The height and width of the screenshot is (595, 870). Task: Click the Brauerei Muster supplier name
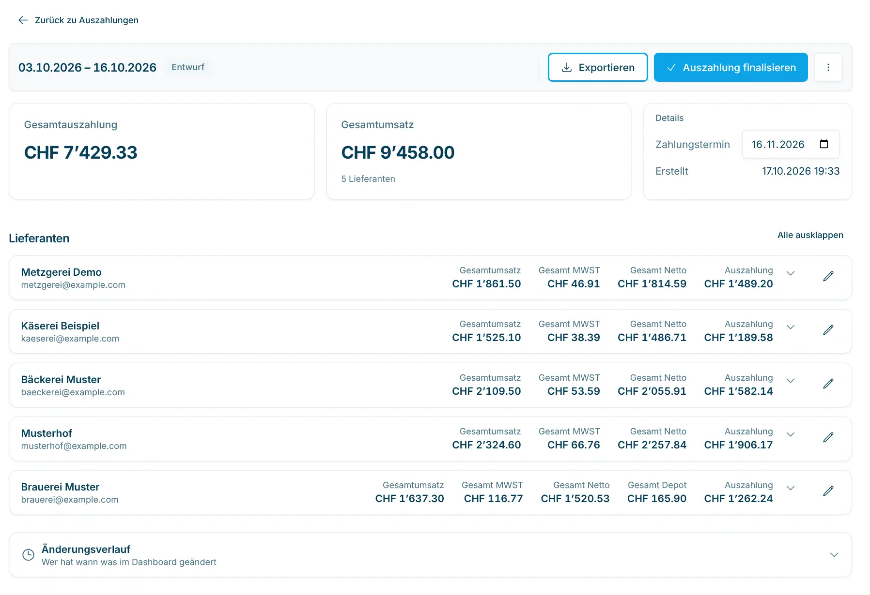point(60,487)
